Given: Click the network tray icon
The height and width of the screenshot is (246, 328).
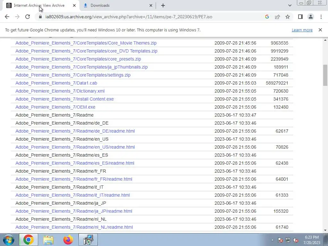Looking at the screenshot, I should (x=288, y=240).
